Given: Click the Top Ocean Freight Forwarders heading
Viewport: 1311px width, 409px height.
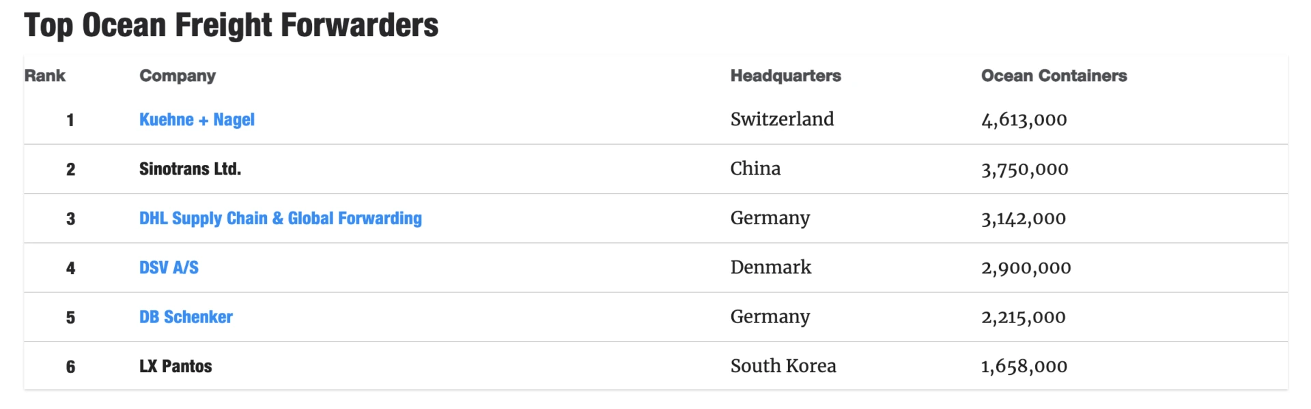Looking at the screenshot, I should [231, 26].
